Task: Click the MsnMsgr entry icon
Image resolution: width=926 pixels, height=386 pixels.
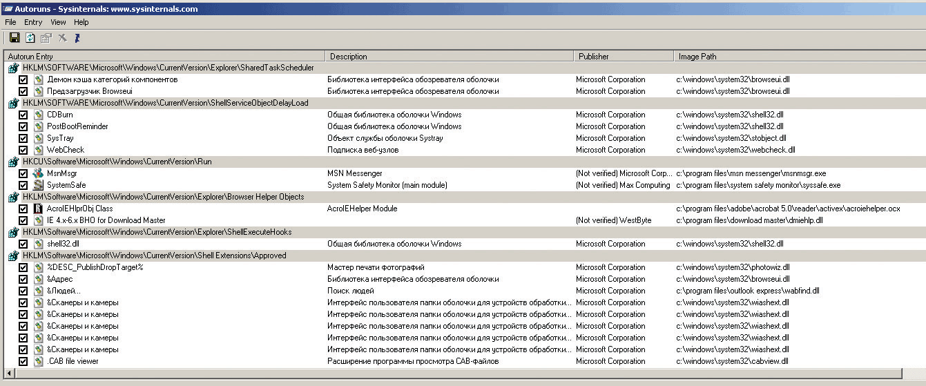Action: point(39,173)
